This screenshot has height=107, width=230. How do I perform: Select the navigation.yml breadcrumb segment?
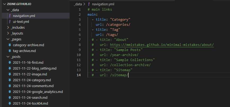[103, 4]
